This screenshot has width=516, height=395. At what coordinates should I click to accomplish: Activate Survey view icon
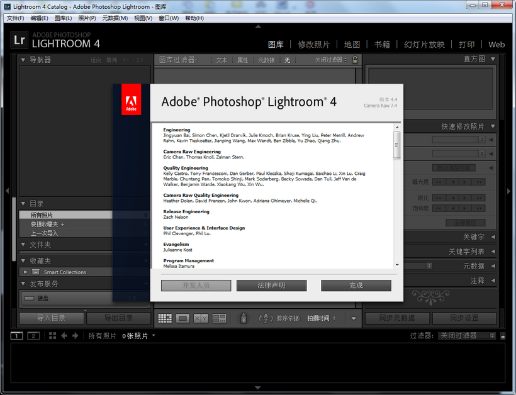[x=219, y=318]
